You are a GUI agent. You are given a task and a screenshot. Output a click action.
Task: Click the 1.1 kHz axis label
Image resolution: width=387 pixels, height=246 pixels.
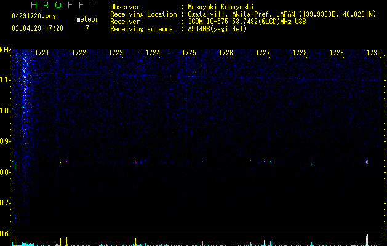click(5, 80)
